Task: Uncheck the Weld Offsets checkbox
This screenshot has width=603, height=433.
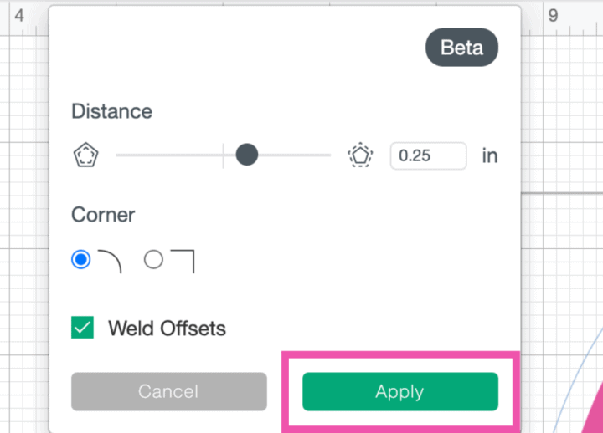Action: coord(83,329)
